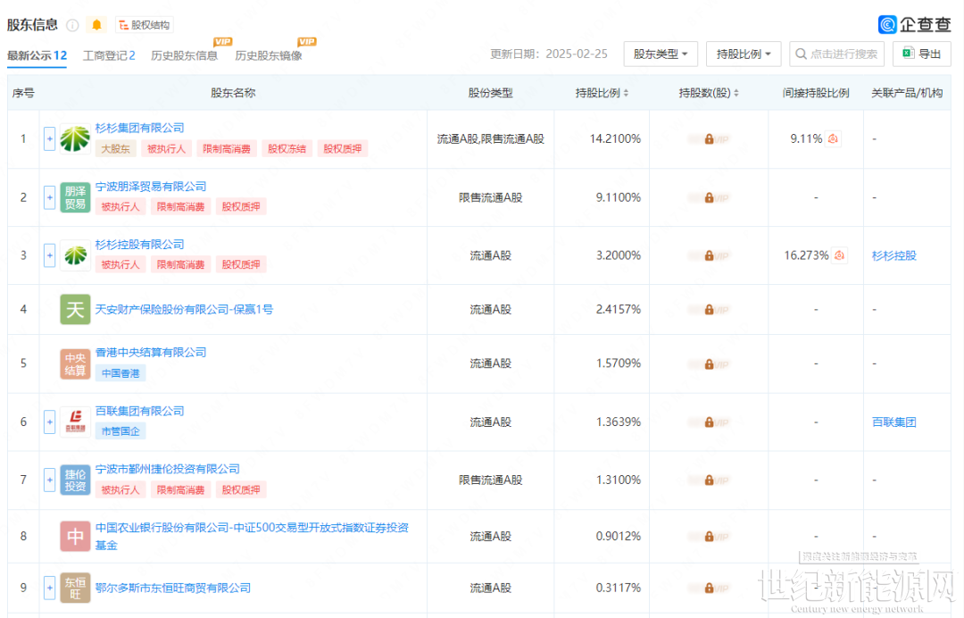Open the 历史股东信息 tab

(185, 55)
